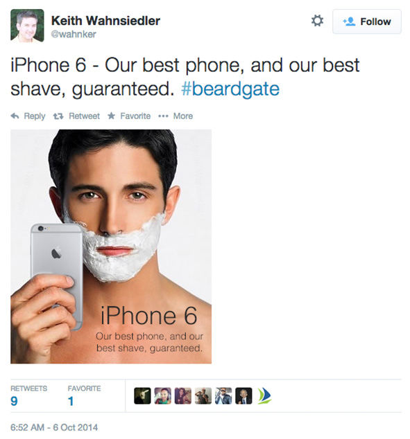Click the suited man retweeter avatar
The width and height of the screenshot is (410, 439).
pos(244,396)
